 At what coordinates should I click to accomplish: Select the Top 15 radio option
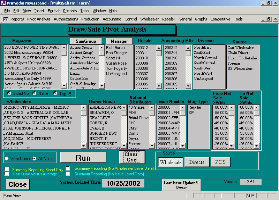[x=55, y=93]
